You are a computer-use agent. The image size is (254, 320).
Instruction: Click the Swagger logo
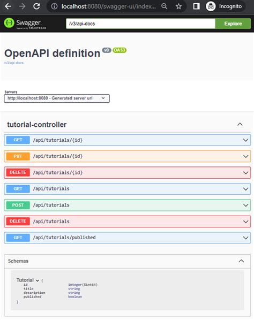pyautogui.click(x=25, y=24)
